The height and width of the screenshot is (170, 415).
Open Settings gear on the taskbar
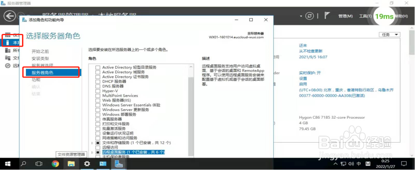pyautogui.click(x=87, y=164)
